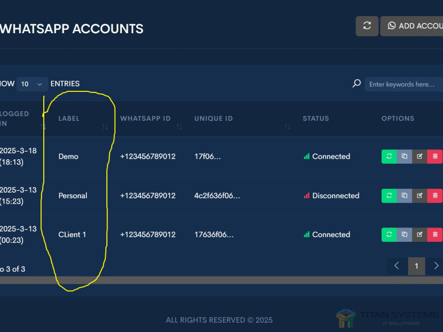Select page 1 in pagination
This screenshot has height=332, width=443.
[x=416, y=266]
